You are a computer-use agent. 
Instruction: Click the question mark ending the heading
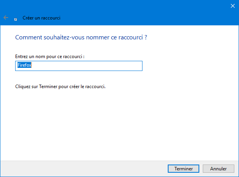(x=146, y=37)
